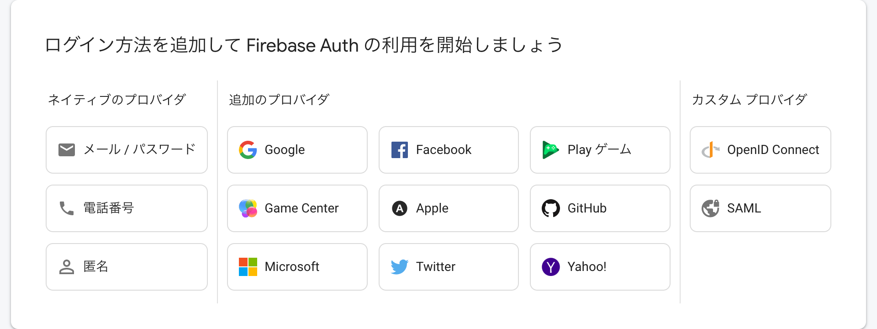The height and width of the screenshot is (329, 877).
Task: Open the SAML custom provider option
Action: 760,208
